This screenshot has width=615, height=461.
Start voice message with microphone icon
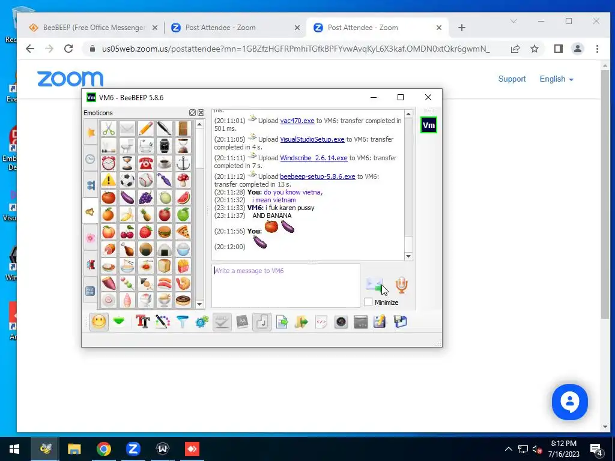click(x=401, y=285)
